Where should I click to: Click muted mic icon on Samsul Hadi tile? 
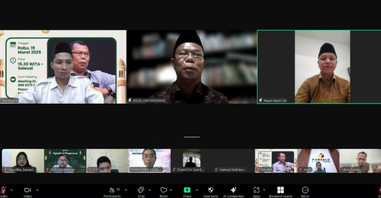pyautogui.click(x=216, y=170)
